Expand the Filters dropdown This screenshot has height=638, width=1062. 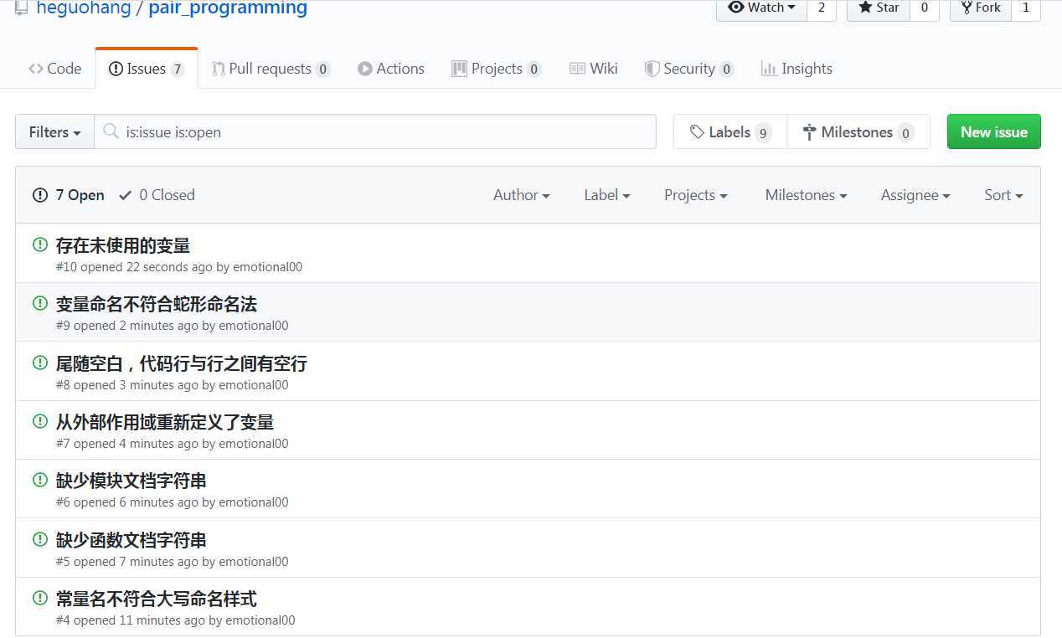click(55, 132)
